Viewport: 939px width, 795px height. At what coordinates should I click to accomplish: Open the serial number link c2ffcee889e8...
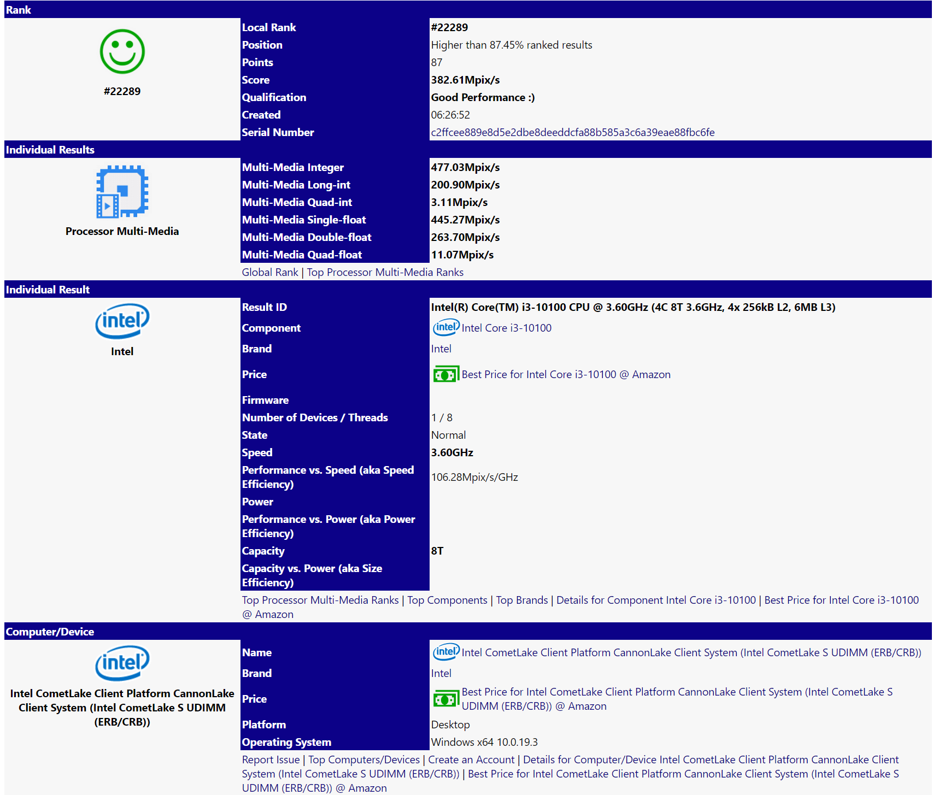573,132
